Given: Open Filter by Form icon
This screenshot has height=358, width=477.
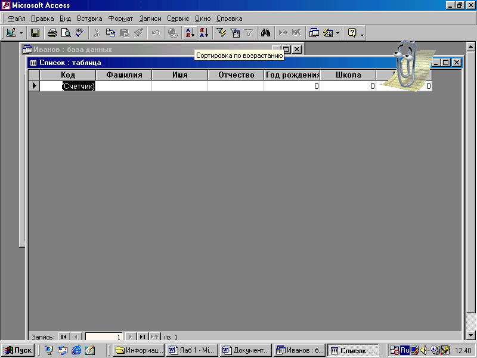Looking at the screenshot, I should point(235,33).
